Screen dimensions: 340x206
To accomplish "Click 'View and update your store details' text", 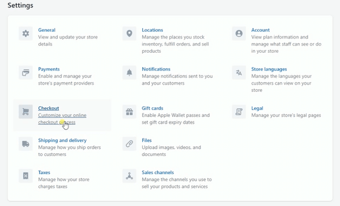I will 68,41.
